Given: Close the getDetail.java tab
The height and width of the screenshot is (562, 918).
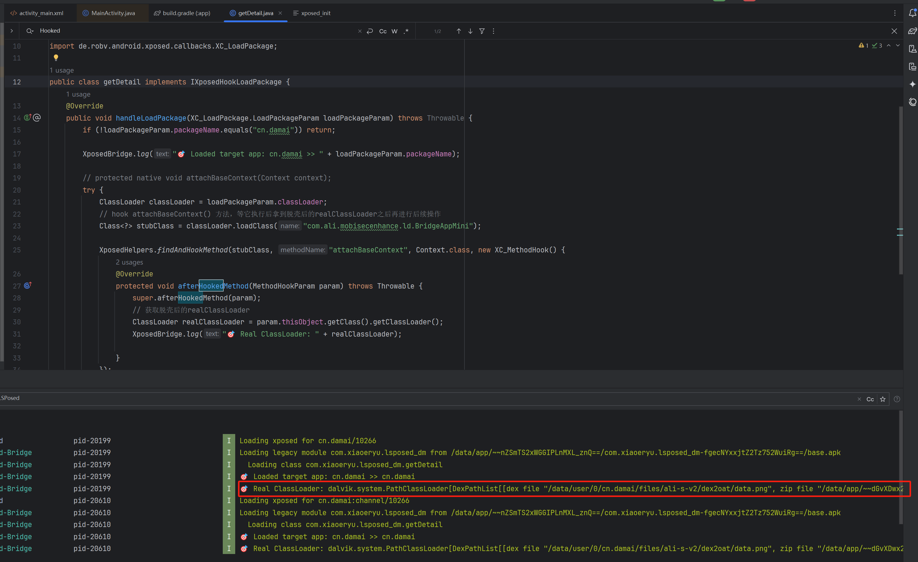Looking at the screenshot, I should point(280,13).
